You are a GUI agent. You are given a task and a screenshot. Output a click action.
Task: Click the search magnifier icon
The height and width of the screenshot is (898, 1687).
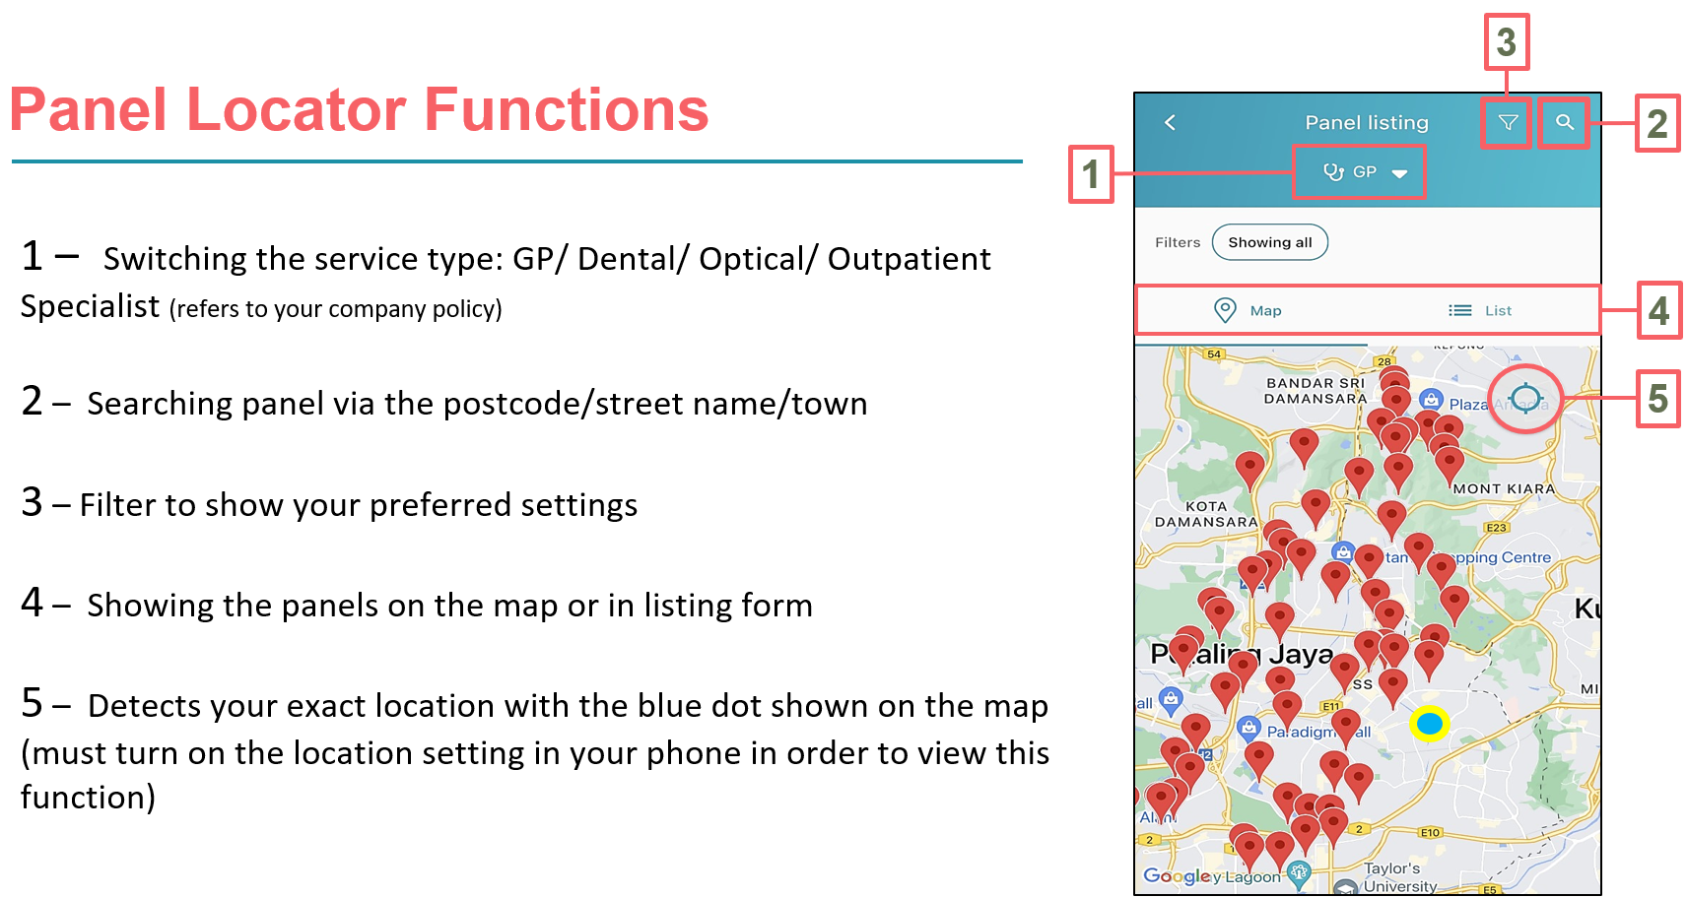[1564, 122]
